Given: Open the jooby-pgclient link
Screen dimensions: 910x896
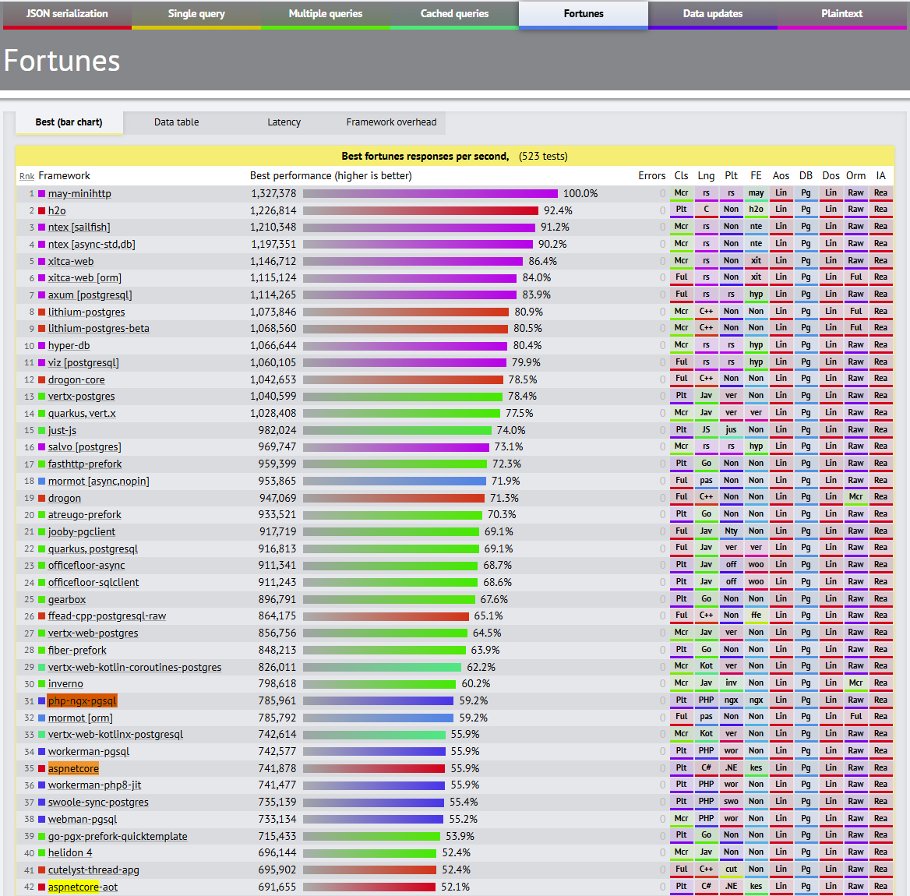Looking at the screenshot, I should point(82,532).
